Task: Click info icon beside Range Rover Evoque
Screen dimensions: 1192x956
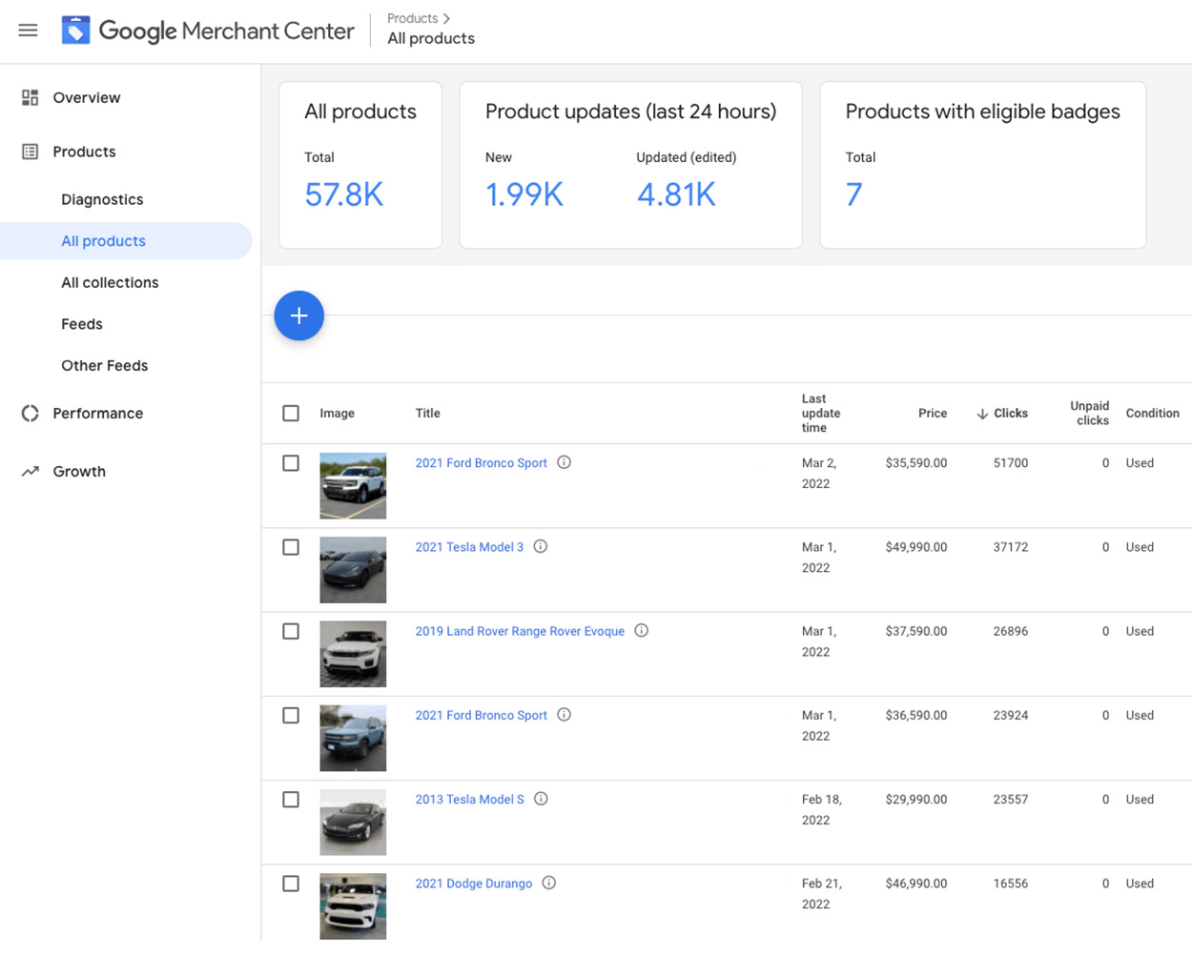Action: [x=642, y=630]
